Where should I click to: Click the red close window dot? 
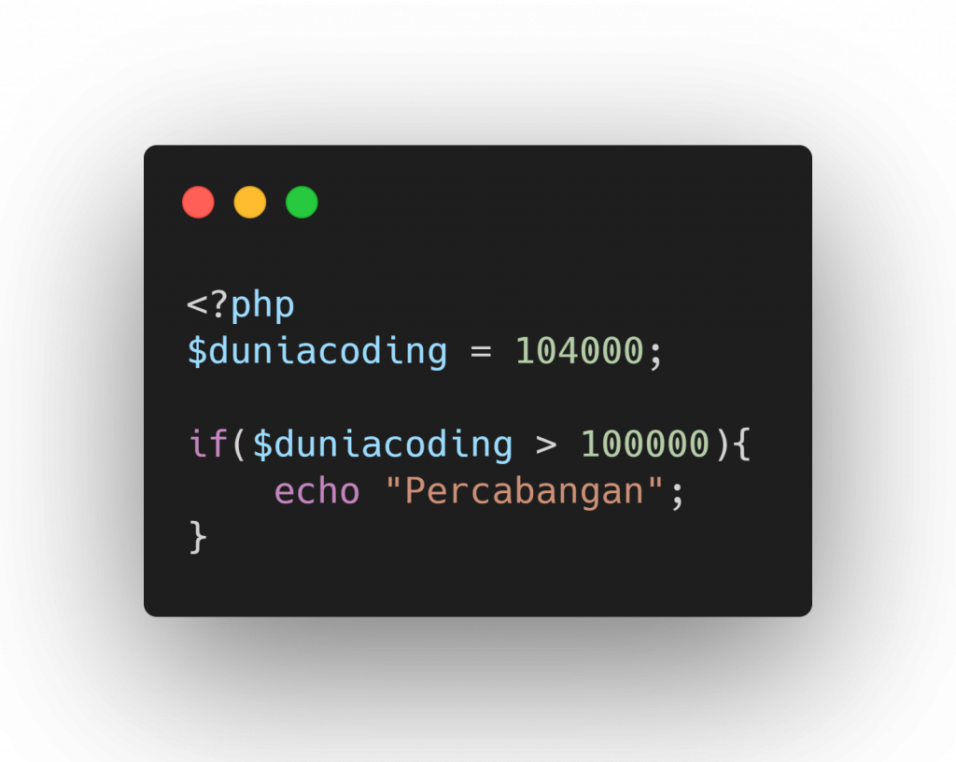pos(198,203)
